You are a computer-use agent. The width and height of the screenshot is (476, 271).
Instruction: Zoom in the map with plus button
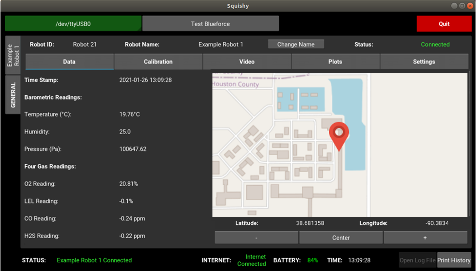(x=425, y=238)
